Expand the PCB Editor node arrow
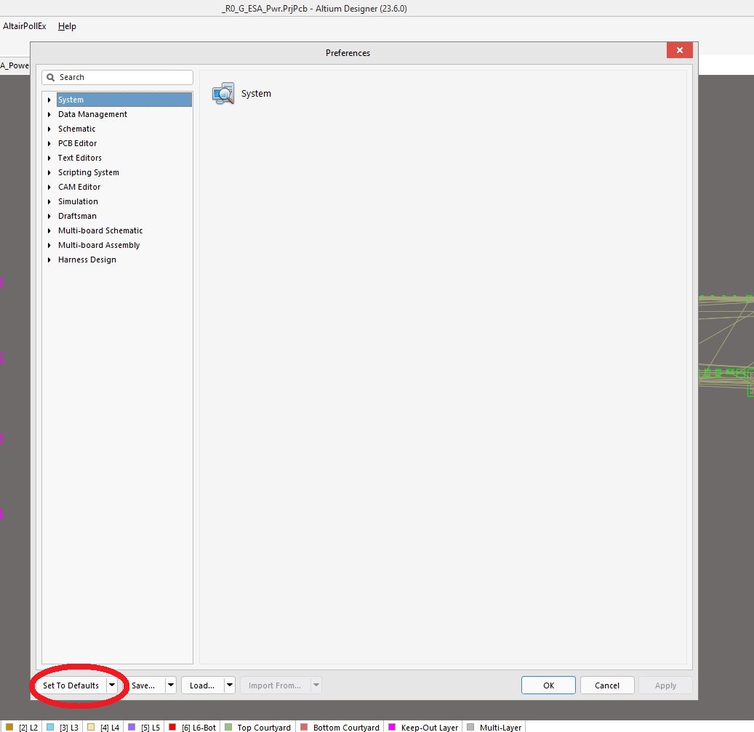The image size is (754, 732). click(x=49, y=143)
